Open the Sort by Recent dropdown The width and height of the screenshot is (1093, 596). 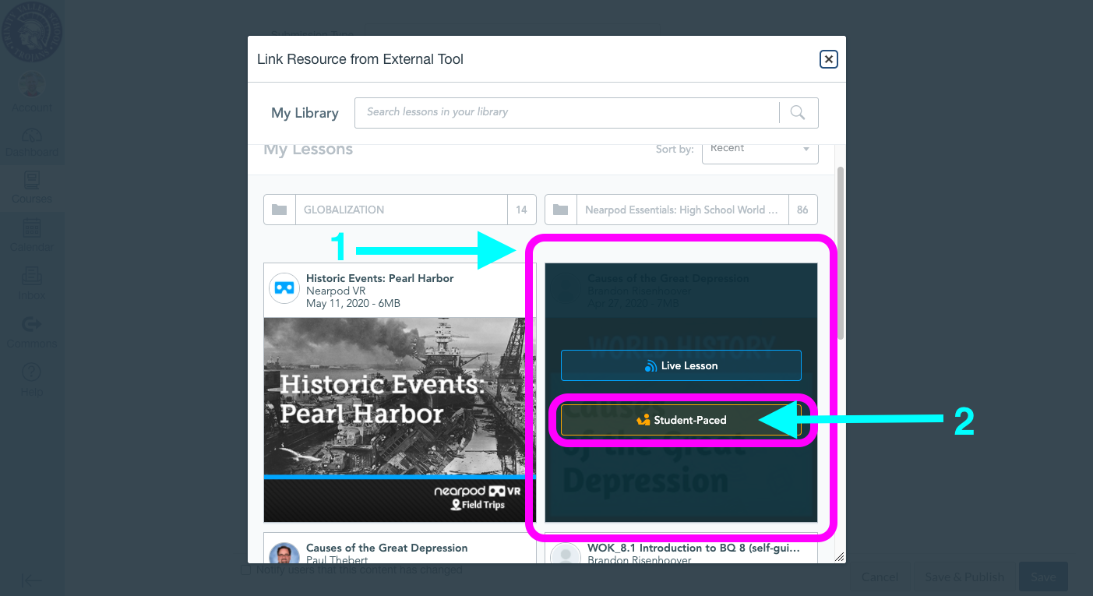[759, 149]
